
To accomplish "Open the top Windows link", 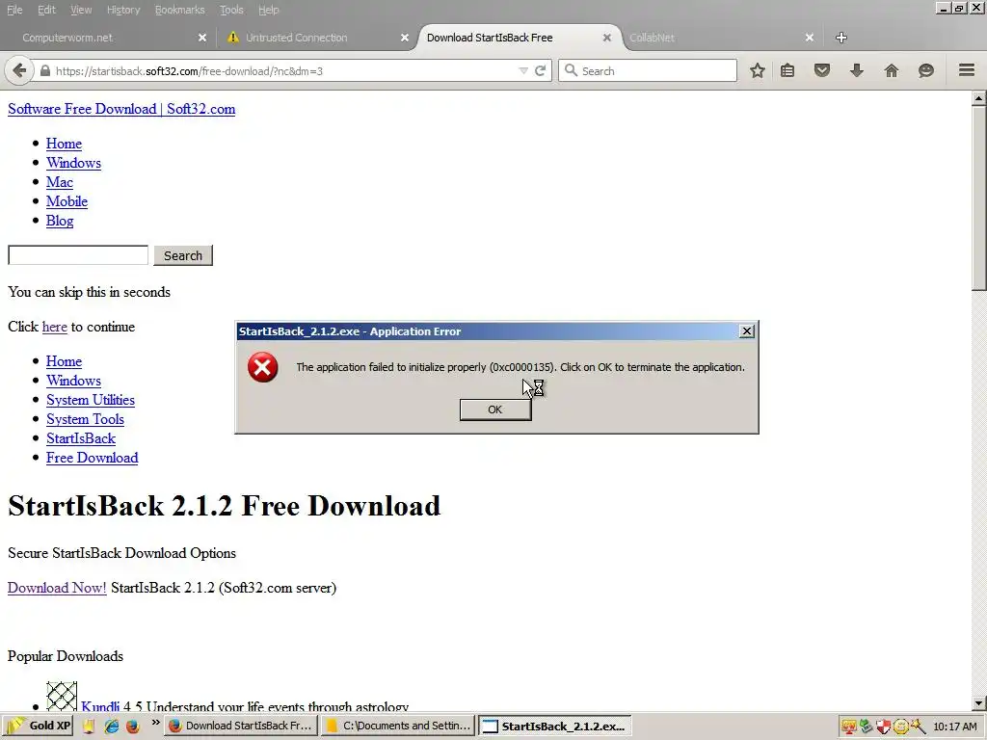I will tap(73, 163).
